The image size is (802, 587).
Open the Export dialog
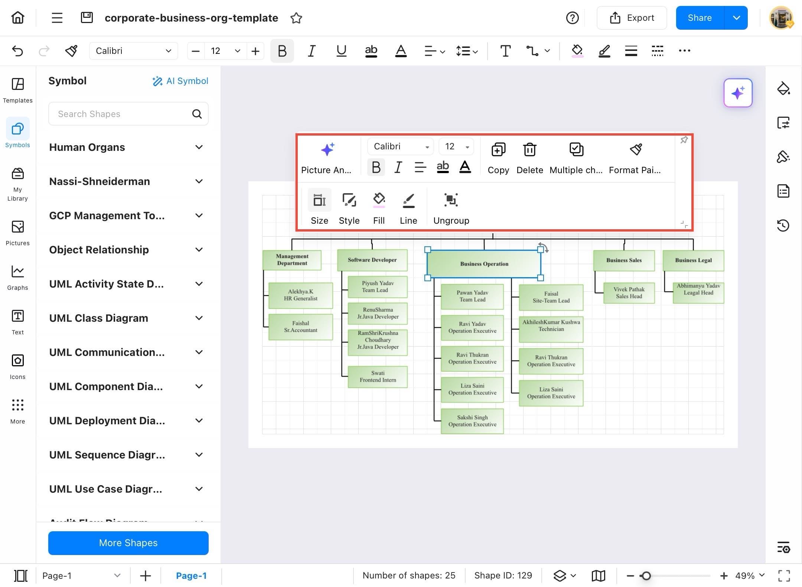click(632, 17)
